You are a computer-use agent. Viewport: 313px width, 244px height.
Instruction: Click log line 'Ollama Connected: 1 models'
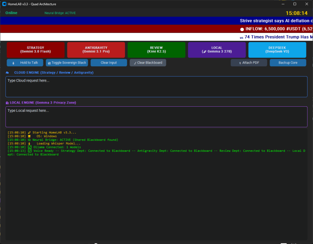coord(57,147)
